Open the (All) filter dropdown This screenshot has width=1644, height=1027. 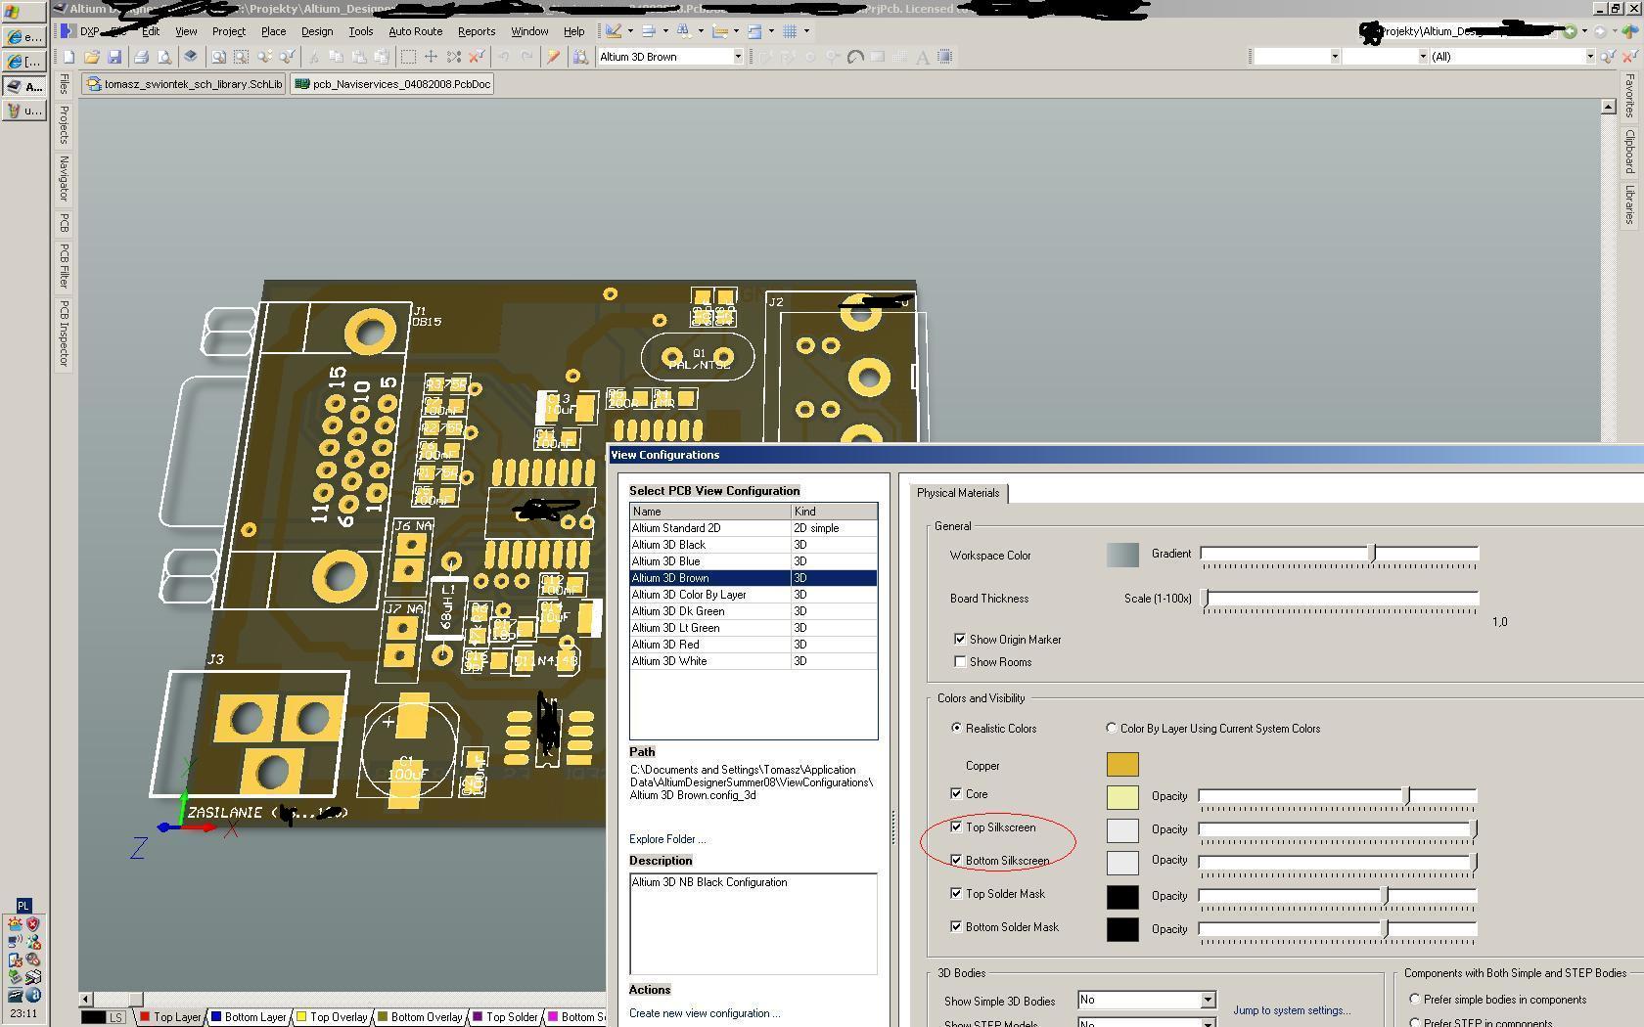1589,57
